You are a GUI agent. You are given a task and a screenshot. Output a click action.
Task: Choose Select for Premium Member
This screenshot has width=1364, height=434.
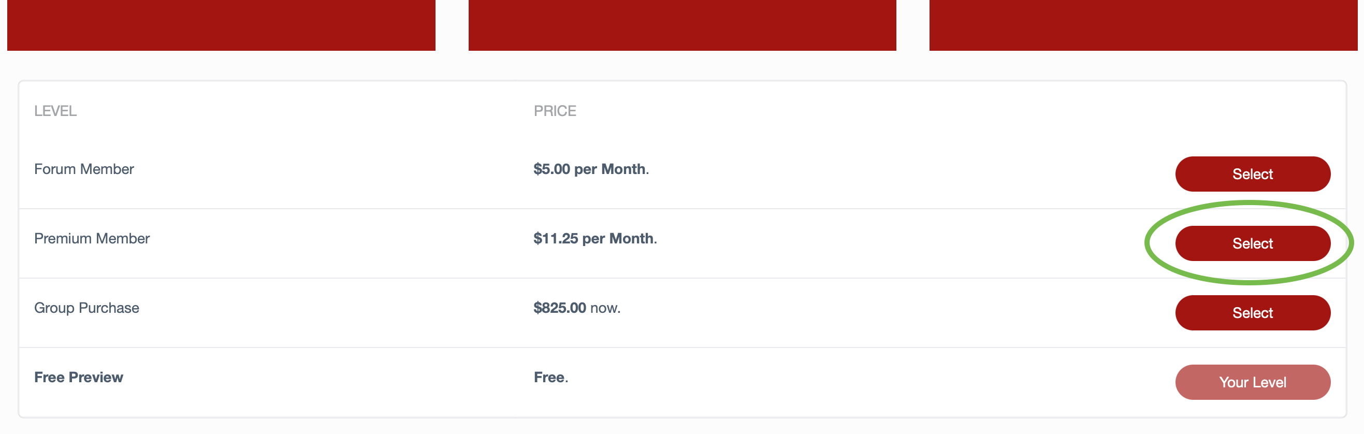(x=1252, y=243)
